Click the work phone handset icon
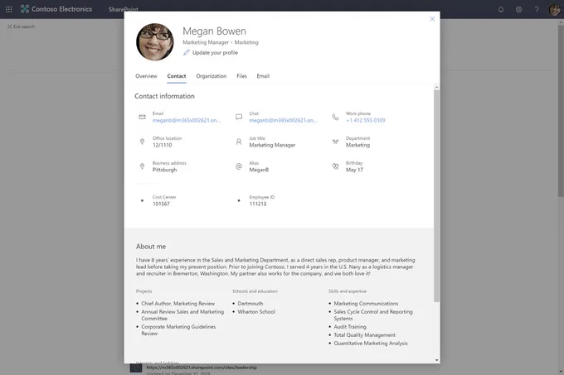 click(335, 117)
